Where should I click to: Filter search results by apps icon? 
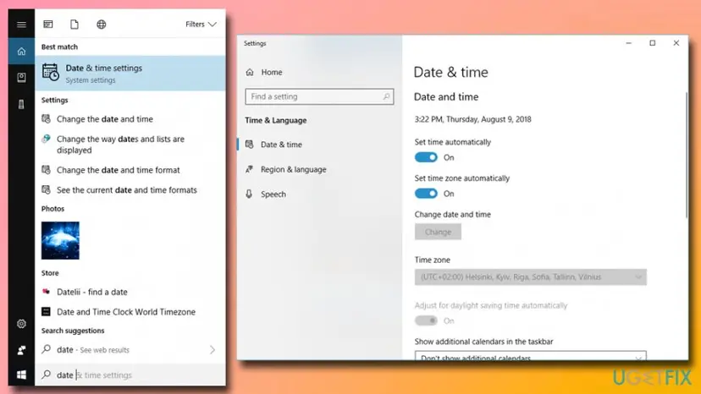pyautogui.click(x=48, y=25)
